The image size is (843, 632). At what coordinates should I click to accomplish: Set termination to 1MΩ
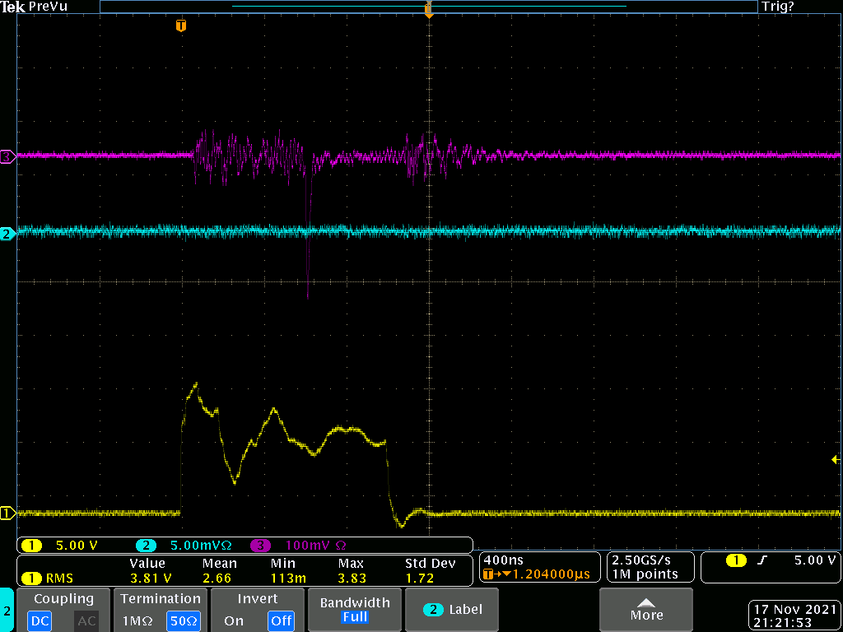click(x=137, y=620)
